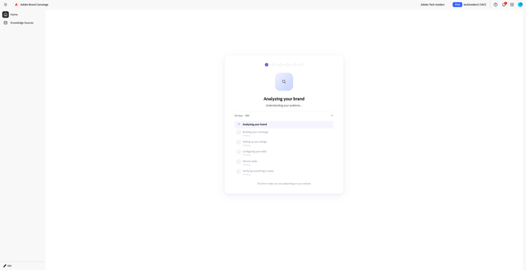Image resolution: width=526 pixels, height=270 pixels.
Task: Click the techinsiders1 sandbox name
Action: 475,4
